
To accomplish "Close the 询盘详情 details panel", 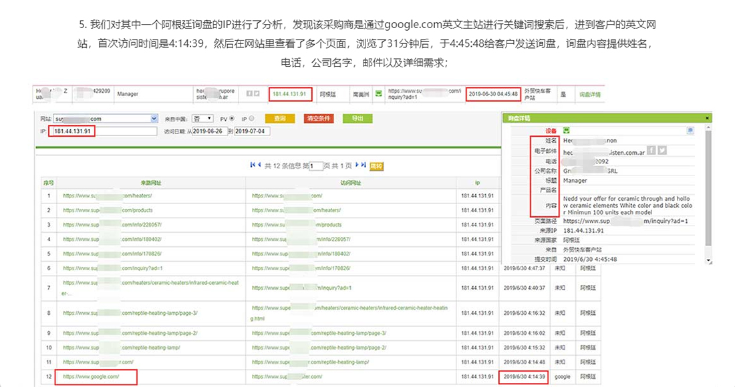I will [708, 117].
